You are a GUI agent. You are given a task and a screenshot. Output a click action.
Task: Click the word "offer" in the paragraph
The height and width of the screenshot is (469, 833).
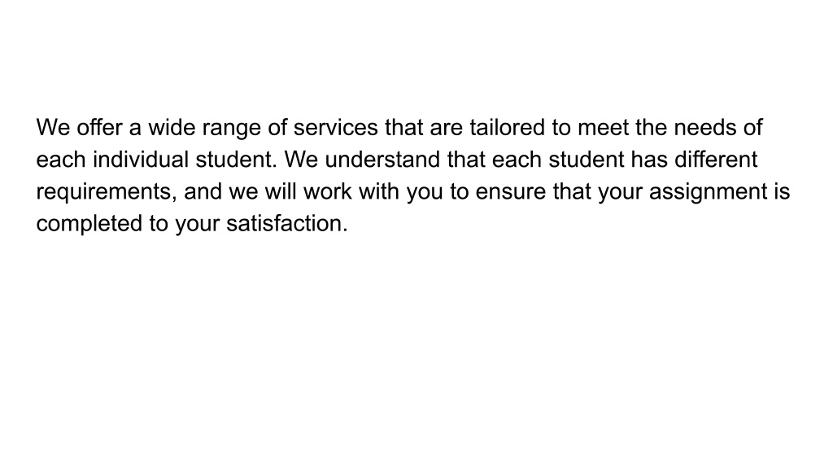pyautogui.click(x=99, y=128)
